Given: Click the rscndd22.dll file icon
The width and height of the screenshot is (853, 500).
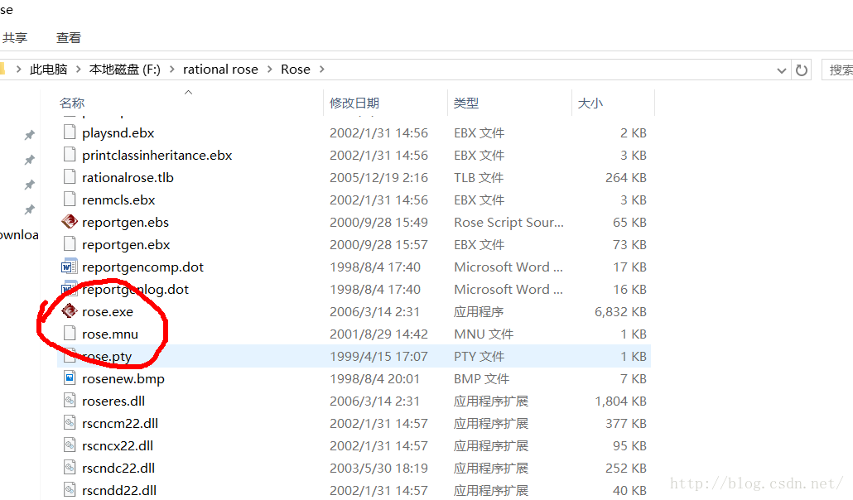Looking at the screenshot, I should click(x=69, y=489).
